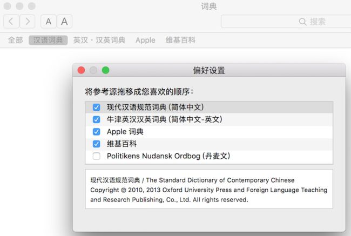351x236 pixels.
Task: Select the 现代汉语规范词典 (简体中文) row label
Action: coord(156,107)
